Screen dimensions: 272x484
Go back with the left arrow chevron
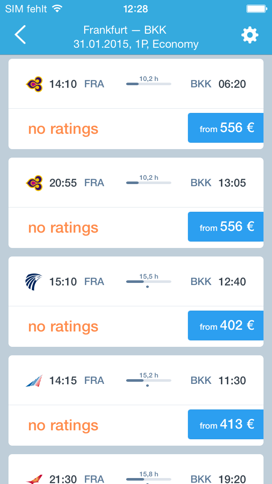pos(20,35)
